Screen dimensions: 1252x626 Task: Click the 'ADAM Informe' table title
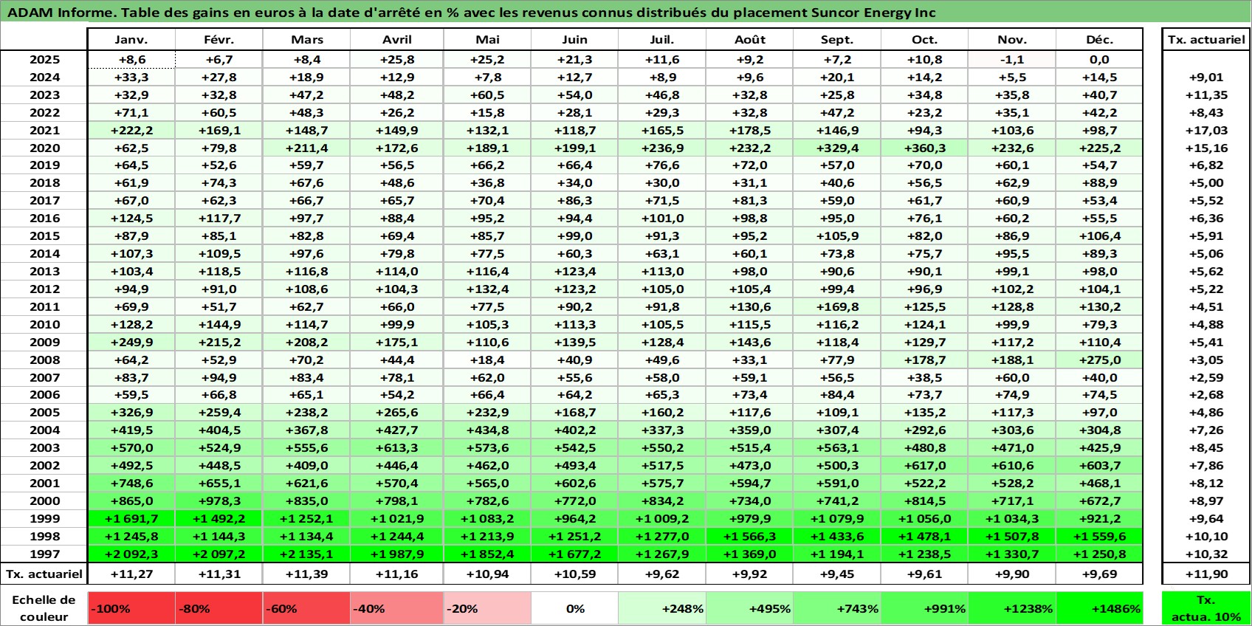472,13
